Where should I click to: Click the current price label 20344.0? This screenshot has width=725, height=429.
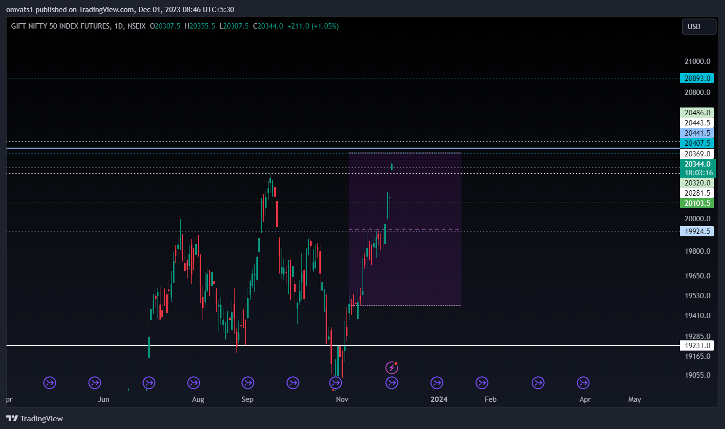(x=697, y=164)
